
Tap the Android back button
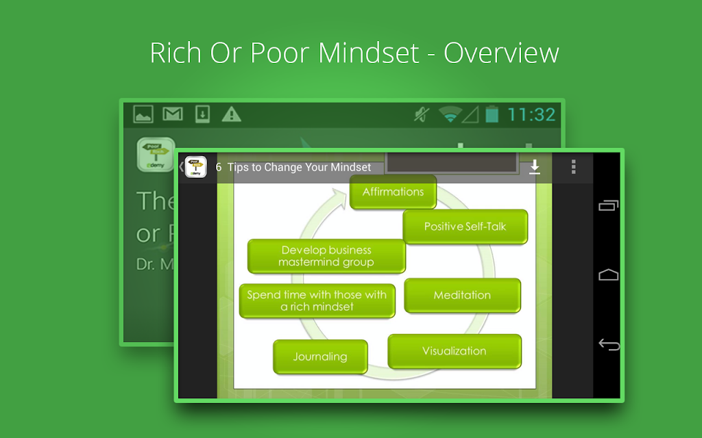coord(609,344)
